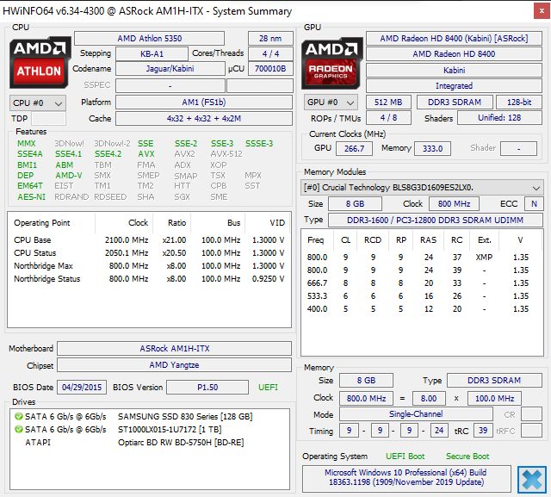The width and height of the screenshot is (551, 497).
Task: Click the KB-A1 stepping value
Action: [x=152, y=53]
